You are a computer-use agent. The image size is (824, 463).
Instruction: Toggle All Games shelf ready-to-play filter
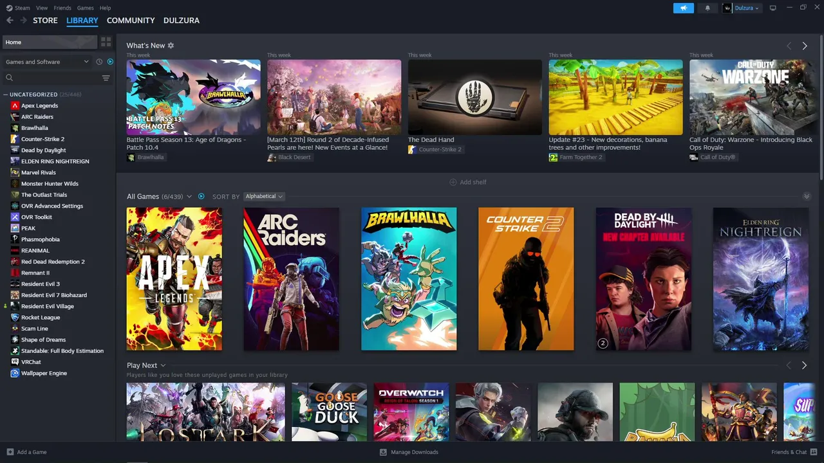coord(201,196)
